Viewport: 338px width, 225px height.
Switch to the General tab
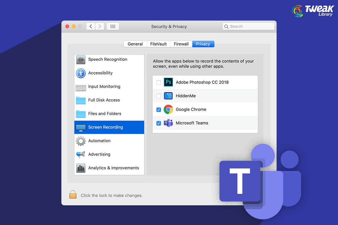point(135,44)
